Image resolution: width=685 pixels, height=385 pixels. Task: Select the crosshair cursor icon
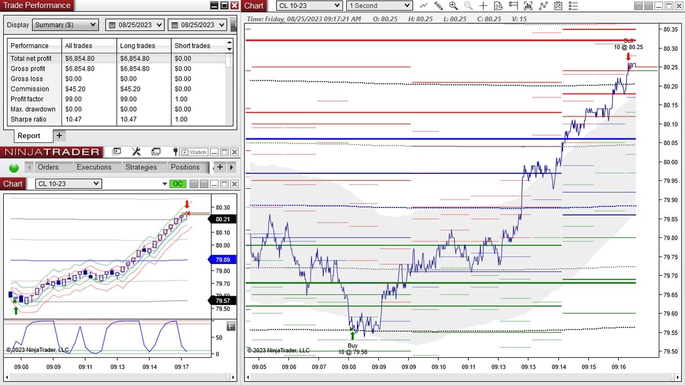click(x=483, y=5)
